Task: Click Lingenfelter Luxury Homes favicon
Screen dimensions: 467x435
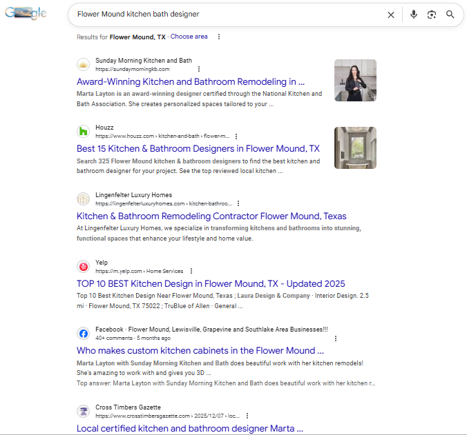Action: pyautogui.click(x=84, y=199)
